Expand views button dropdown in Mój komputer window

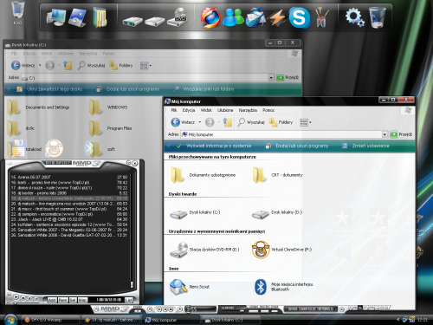310,122
